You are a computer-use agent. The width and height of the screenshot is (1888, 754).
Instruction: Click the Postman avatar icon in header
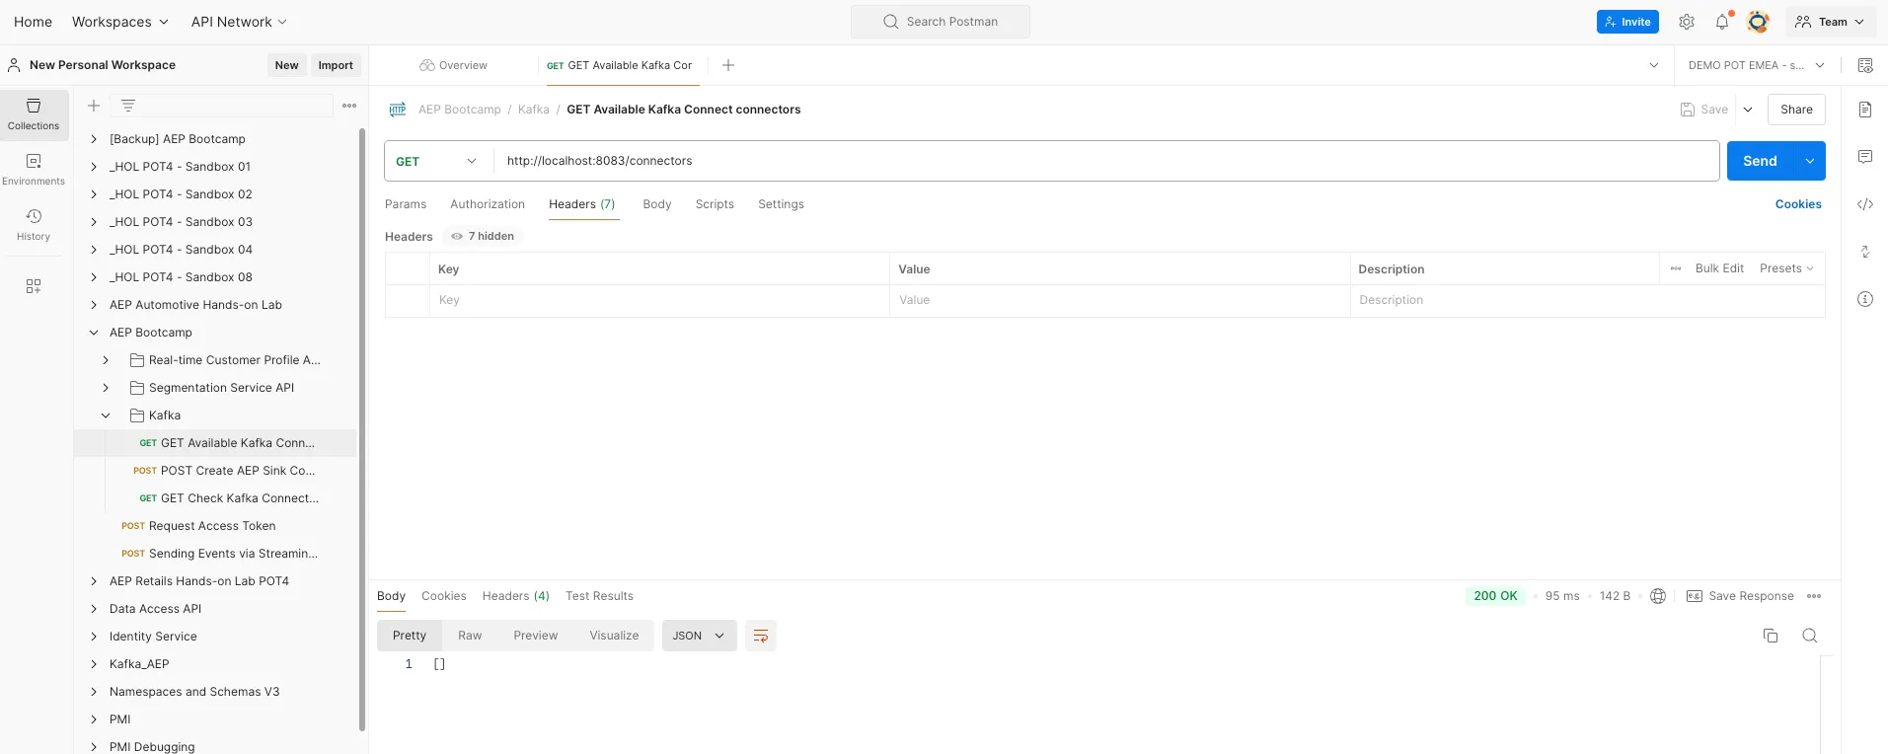click(x=1758, y=22)
